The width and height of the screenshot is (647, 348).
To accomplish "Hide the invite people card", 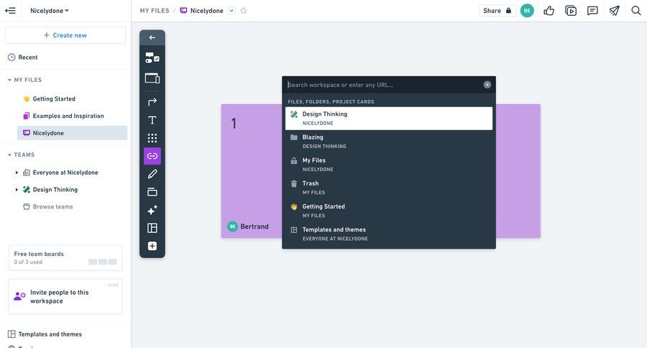I will 113,285.
